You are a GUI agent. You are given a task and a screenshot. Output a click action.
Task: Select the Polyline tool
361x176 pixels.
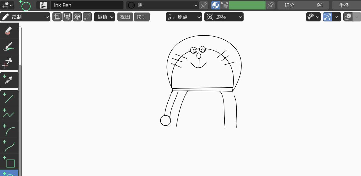(9, 114)
